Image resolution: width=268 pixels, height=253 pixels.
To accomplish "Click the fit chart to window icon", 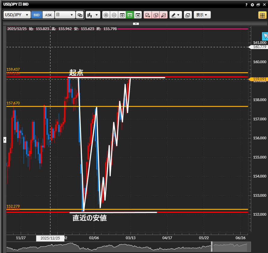I will pos(122,15).
